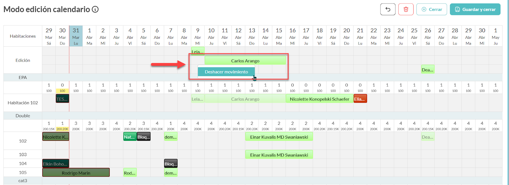This screenshot has height=185, width=509.
Task: Expand the cat3 category row
Action: coord(23,181)
